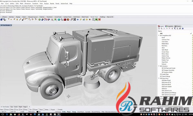Open the 01 Test Rotate viewport title dropdown
Viewport: 193px width, 116px height.
coord(11,25)
